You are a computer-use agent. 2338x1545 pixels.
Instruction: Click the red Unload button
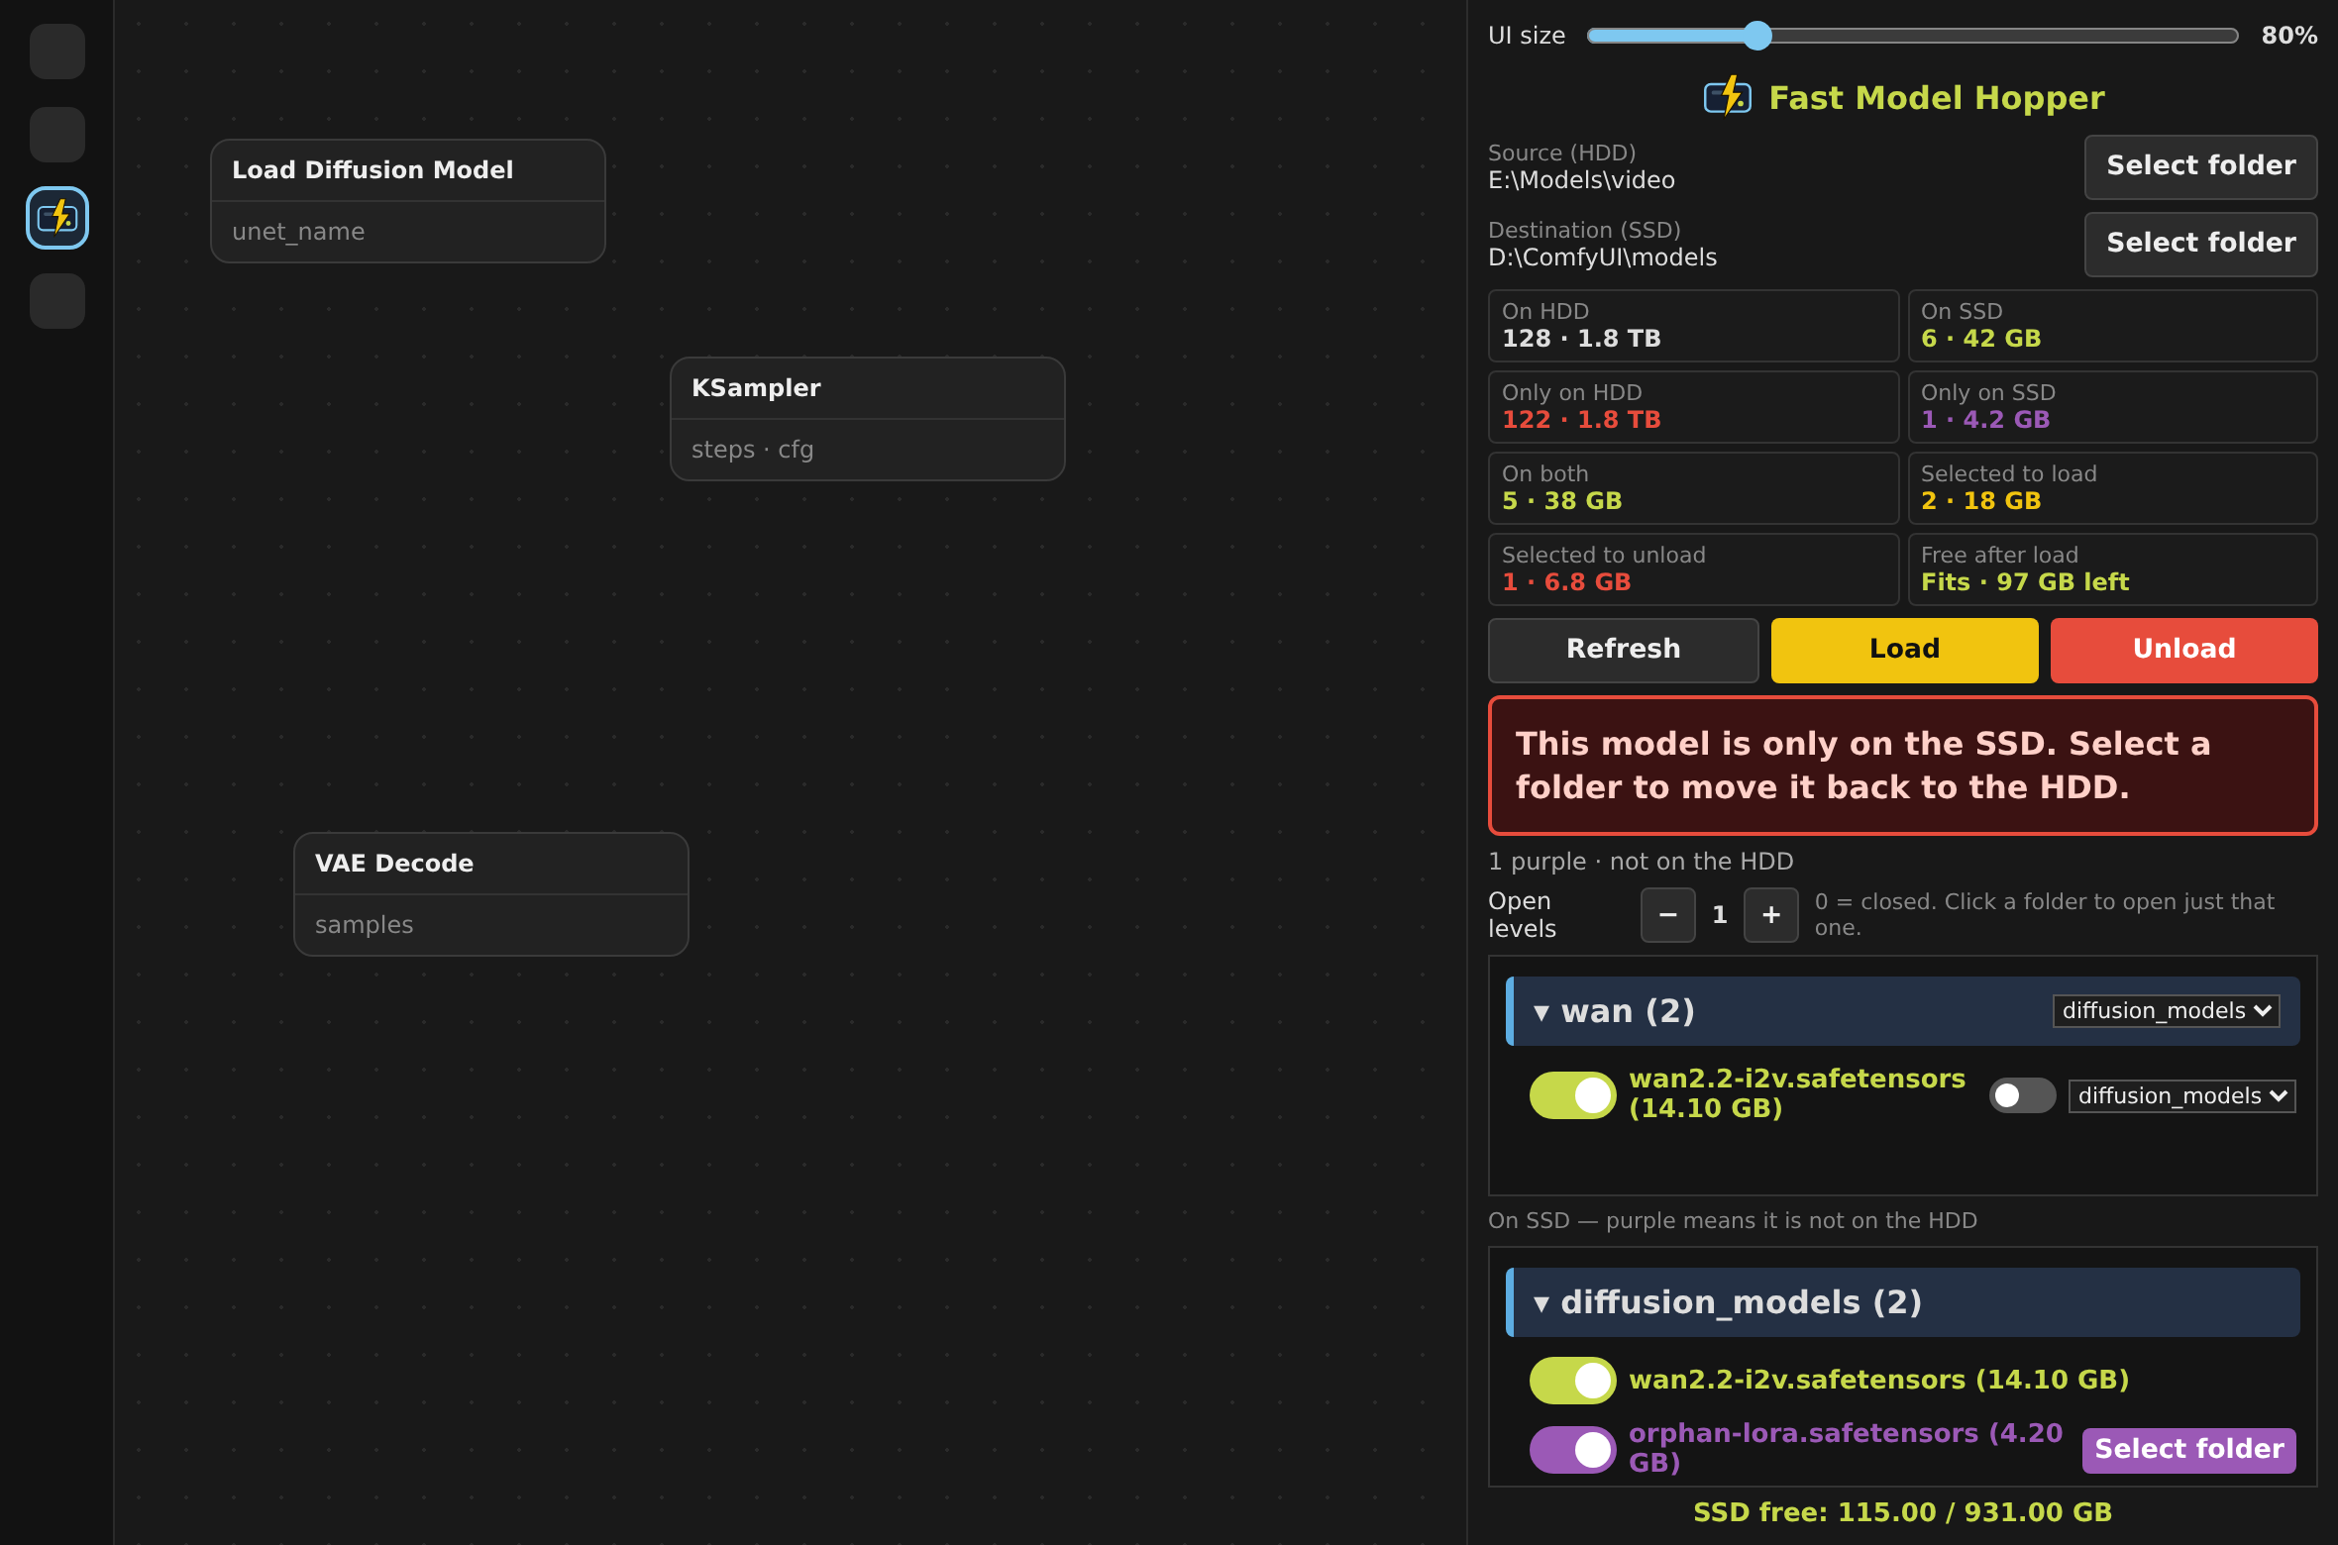tap(2183, 650)
